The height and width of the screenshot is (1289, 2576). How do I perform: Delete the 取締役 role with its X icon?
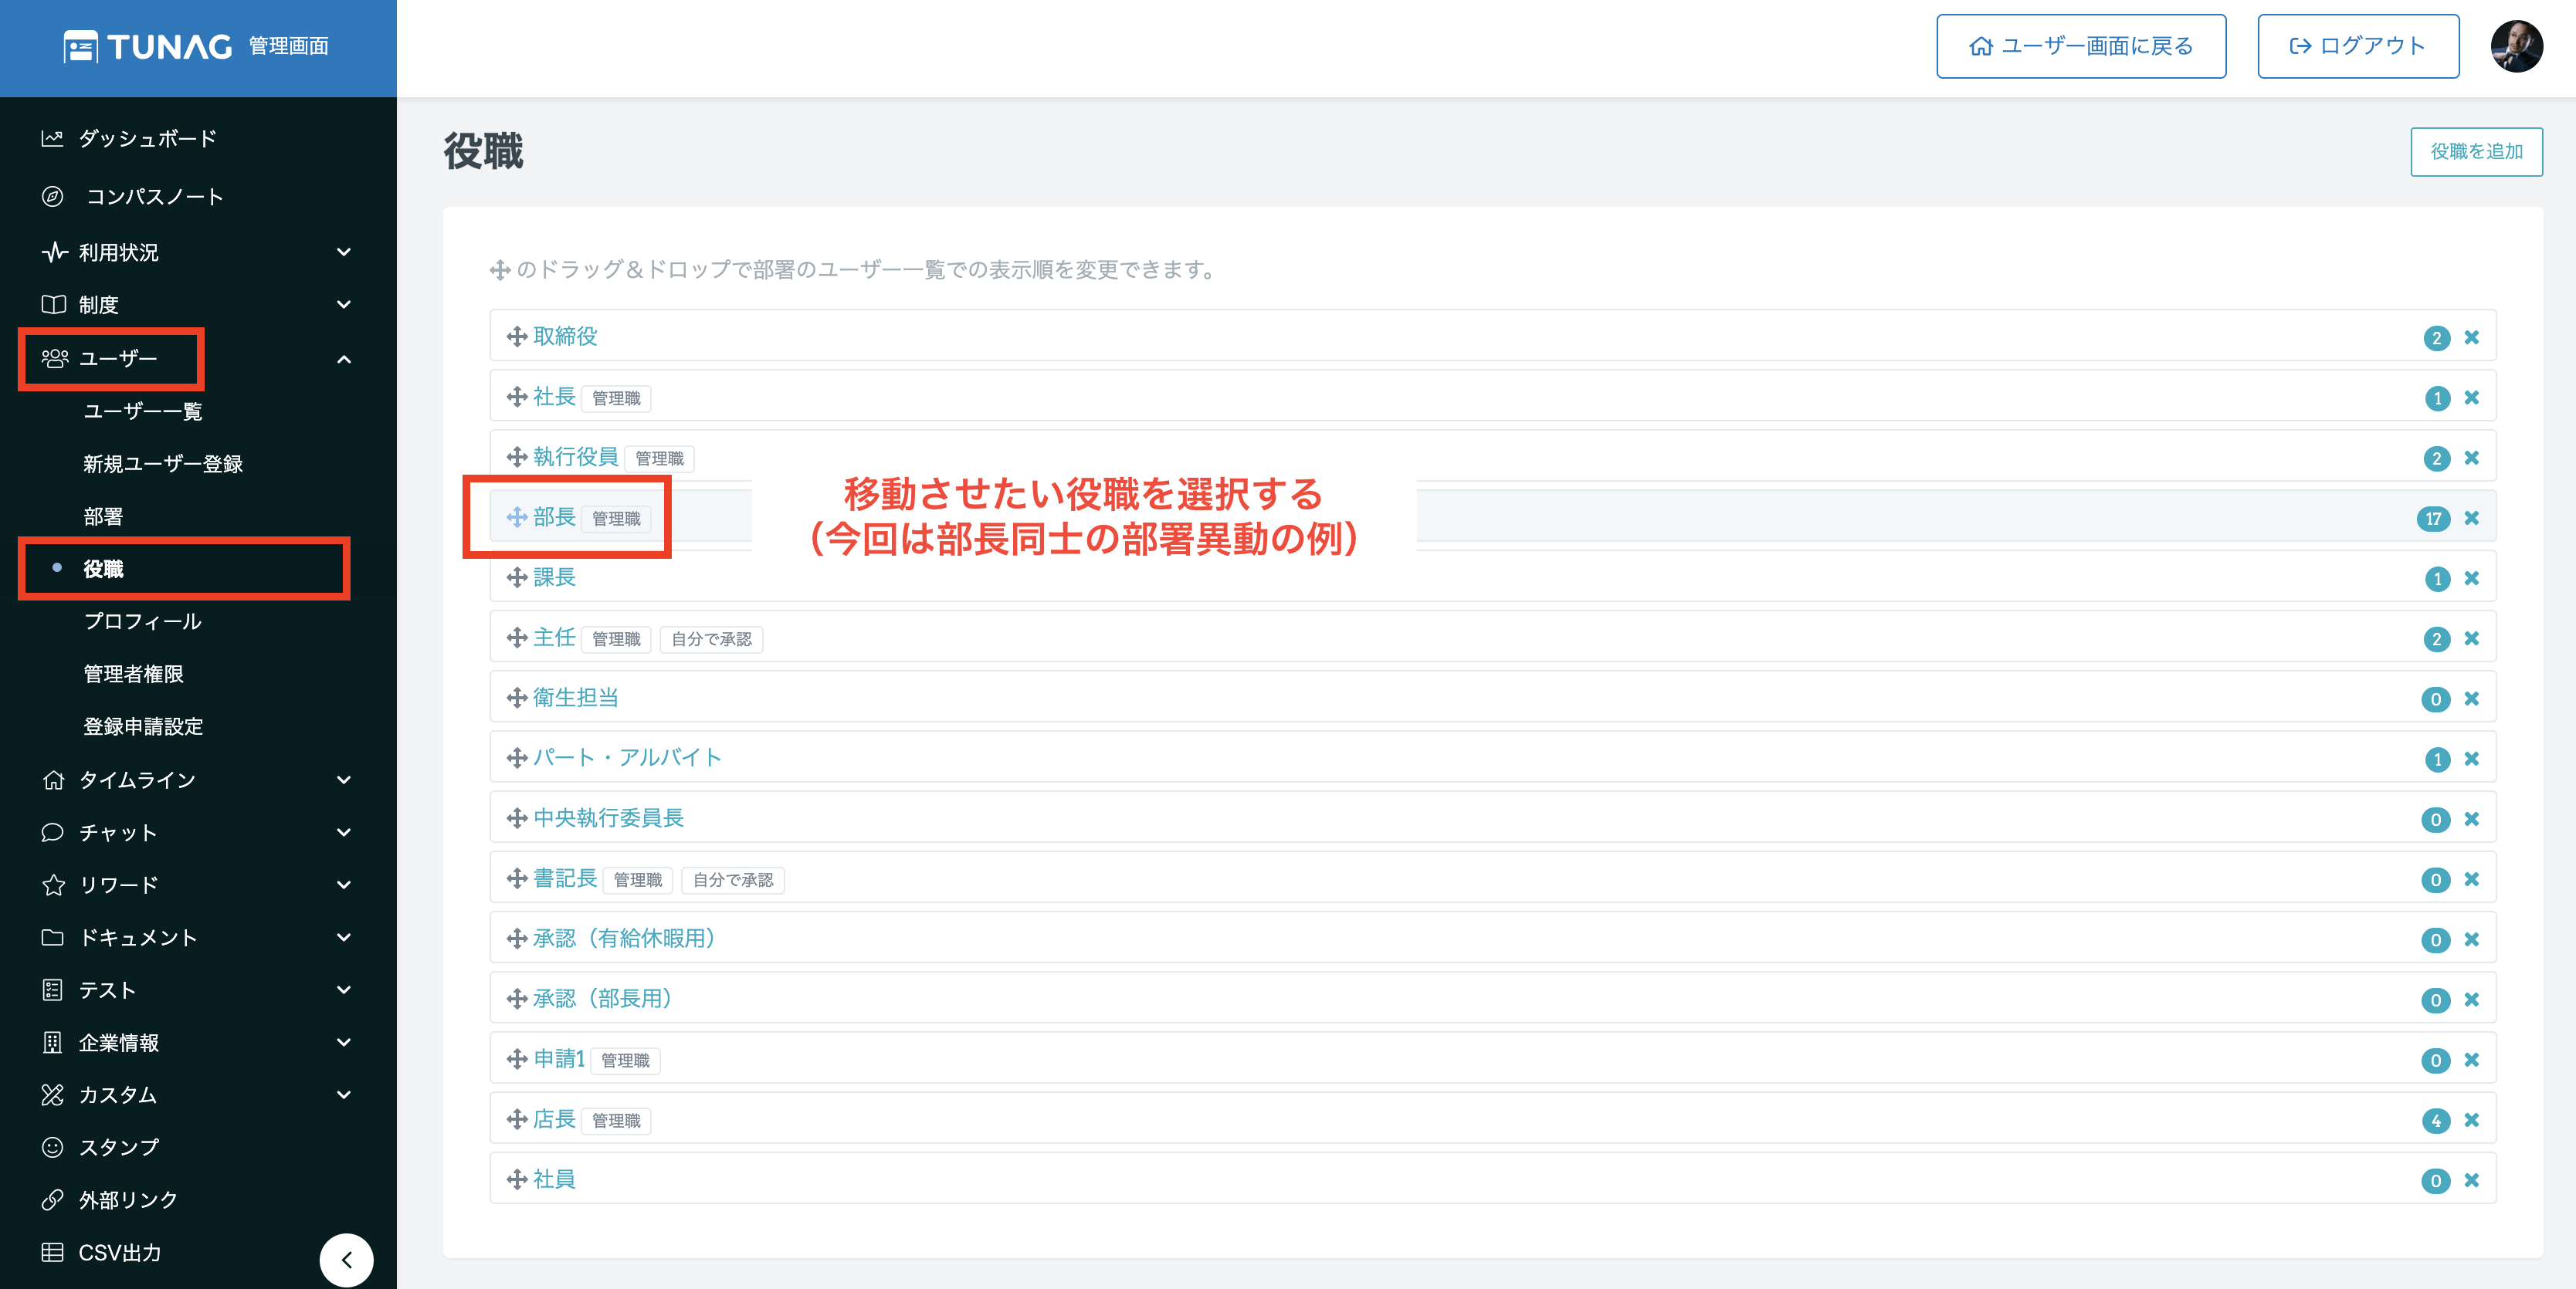pyautogui.click(x=2471, y=338)
